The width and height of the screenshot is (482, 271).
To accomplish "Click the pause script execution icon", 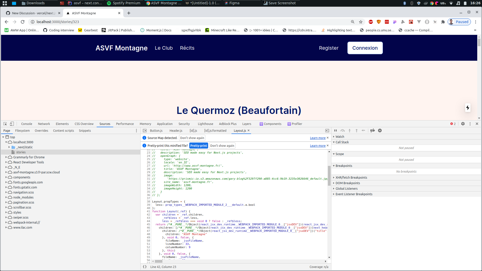I will (x=335, y=130).
